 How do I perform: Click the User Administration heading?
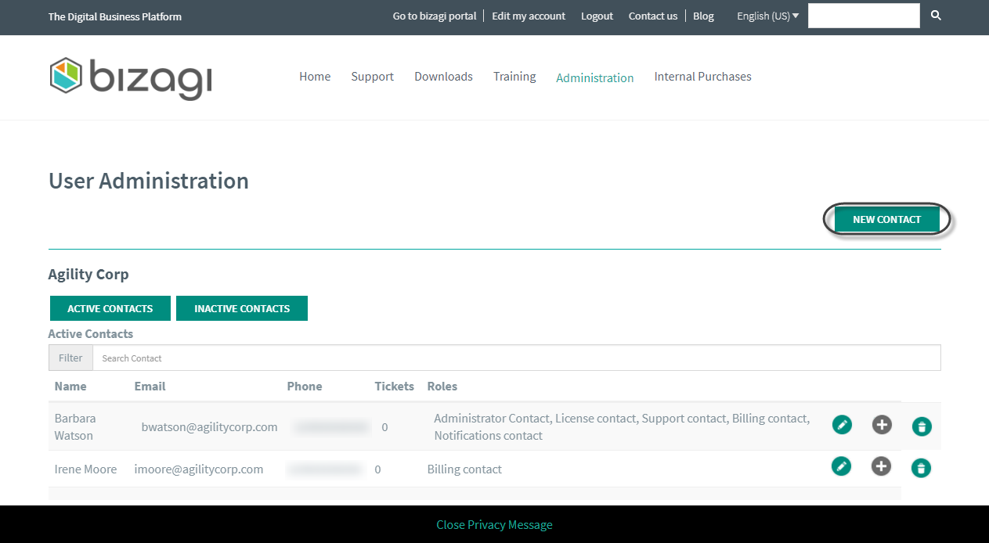pyautogui.click(x=149, y=181)
